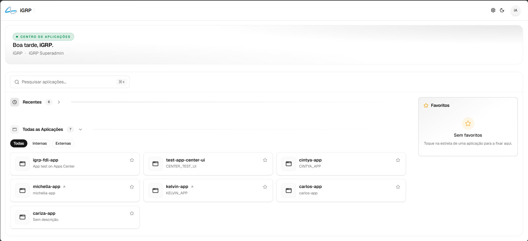
Task: Launch the cintya-app application
Action: (341, 164)
